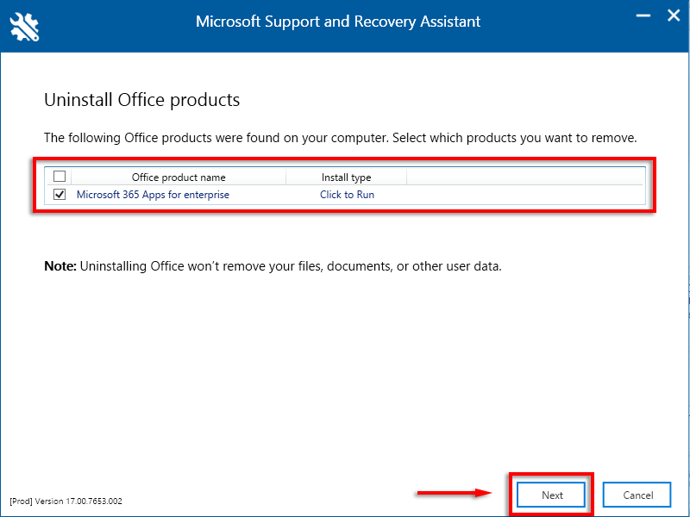Click the Note about user data
The width and height of the screenshot is (690, 517).
273,266
